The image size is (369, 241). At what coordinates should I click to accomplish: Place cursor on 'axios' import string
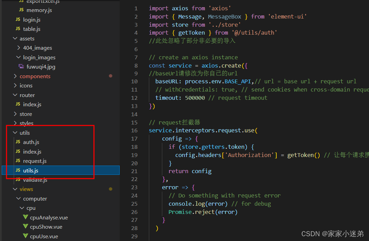point(220,9)
